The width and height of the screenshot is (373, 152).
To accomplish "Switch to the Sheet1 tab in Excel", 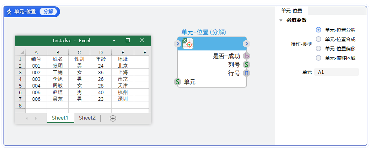I will 60,118.
